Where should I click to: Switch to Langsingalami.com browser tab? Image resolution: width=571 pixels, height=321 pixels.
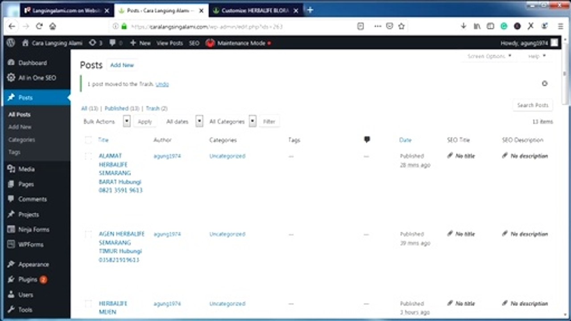tap(67, 10)
